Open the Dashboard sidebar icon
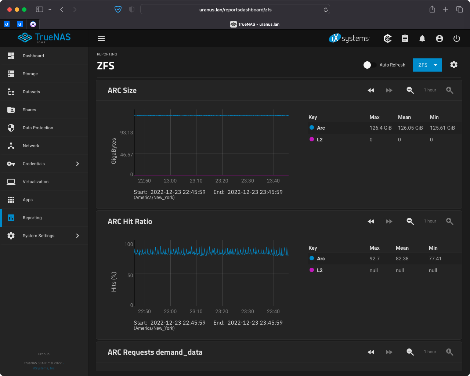The height and width of the screenshot is (376, 470). click(11, 56)
